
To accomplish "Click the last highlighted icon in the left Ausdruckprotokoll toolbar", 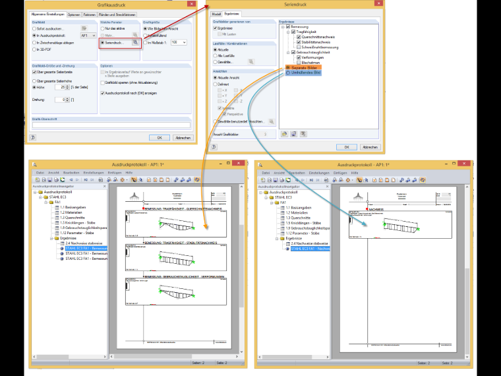I will [197, 179].
